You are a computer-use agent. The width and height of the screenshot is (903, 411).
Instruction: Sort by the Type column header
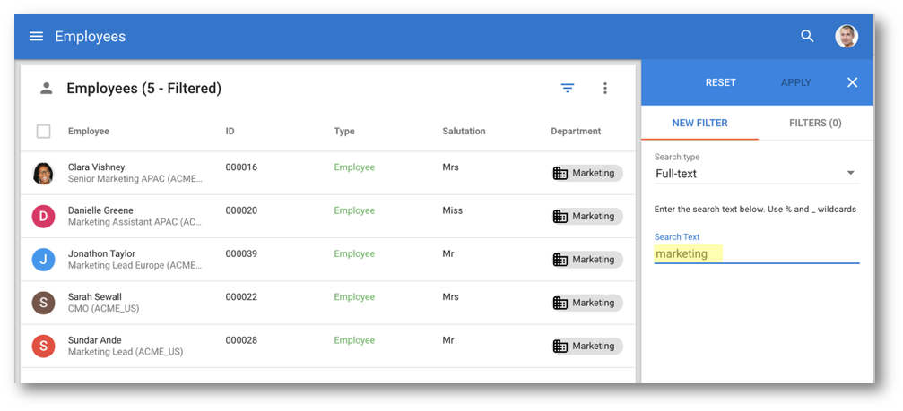pyautogui.click(x=344, y=131)
